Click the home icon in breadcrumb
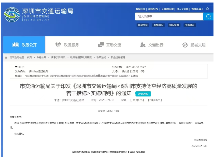 pos(6,58)
